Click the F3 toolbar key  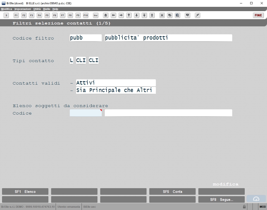(x=32, y=15)
